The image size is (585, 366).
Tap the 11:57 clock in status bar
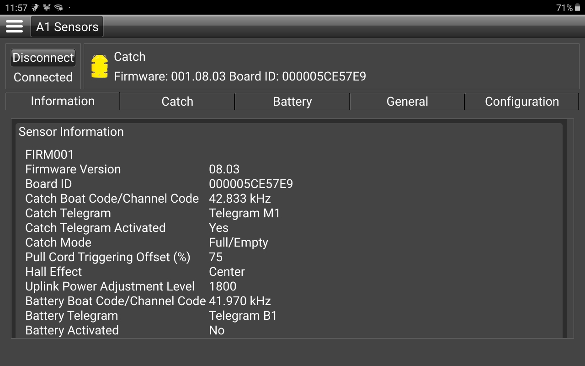point(16,8)
